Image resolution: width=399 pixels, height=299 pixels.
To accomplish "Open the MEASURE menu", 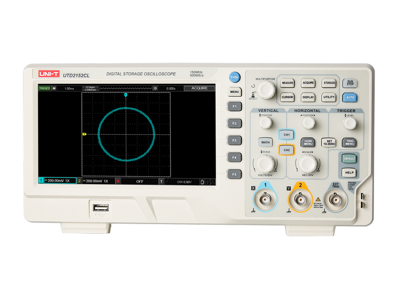I will 287,83.
